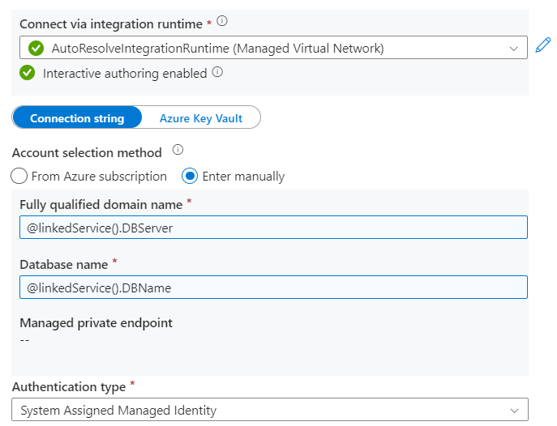Select From Azure subscription radio button

(19, 176)
